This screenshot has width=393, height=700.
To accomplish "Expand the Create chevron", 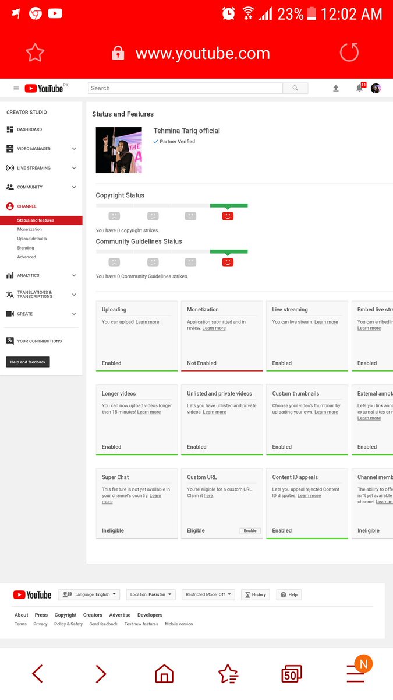I will [x=74, y=314].
